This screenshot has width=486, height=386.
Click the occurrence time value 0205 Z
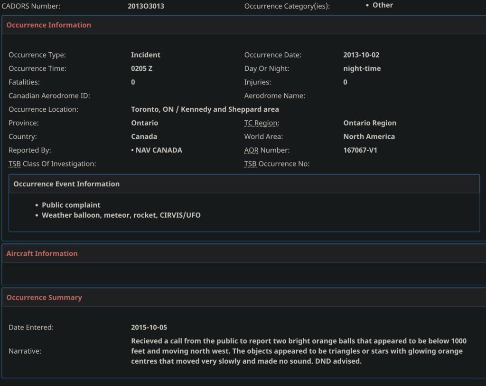point(141,68)
